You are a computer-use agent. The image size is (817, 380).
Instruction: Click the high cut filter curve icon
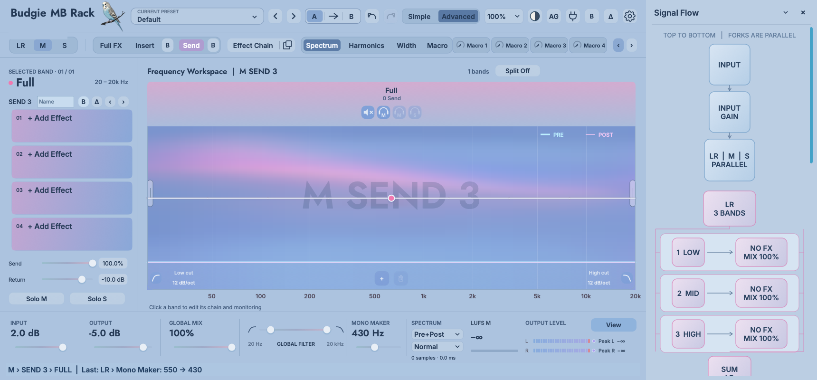click(x=627, y=278)
